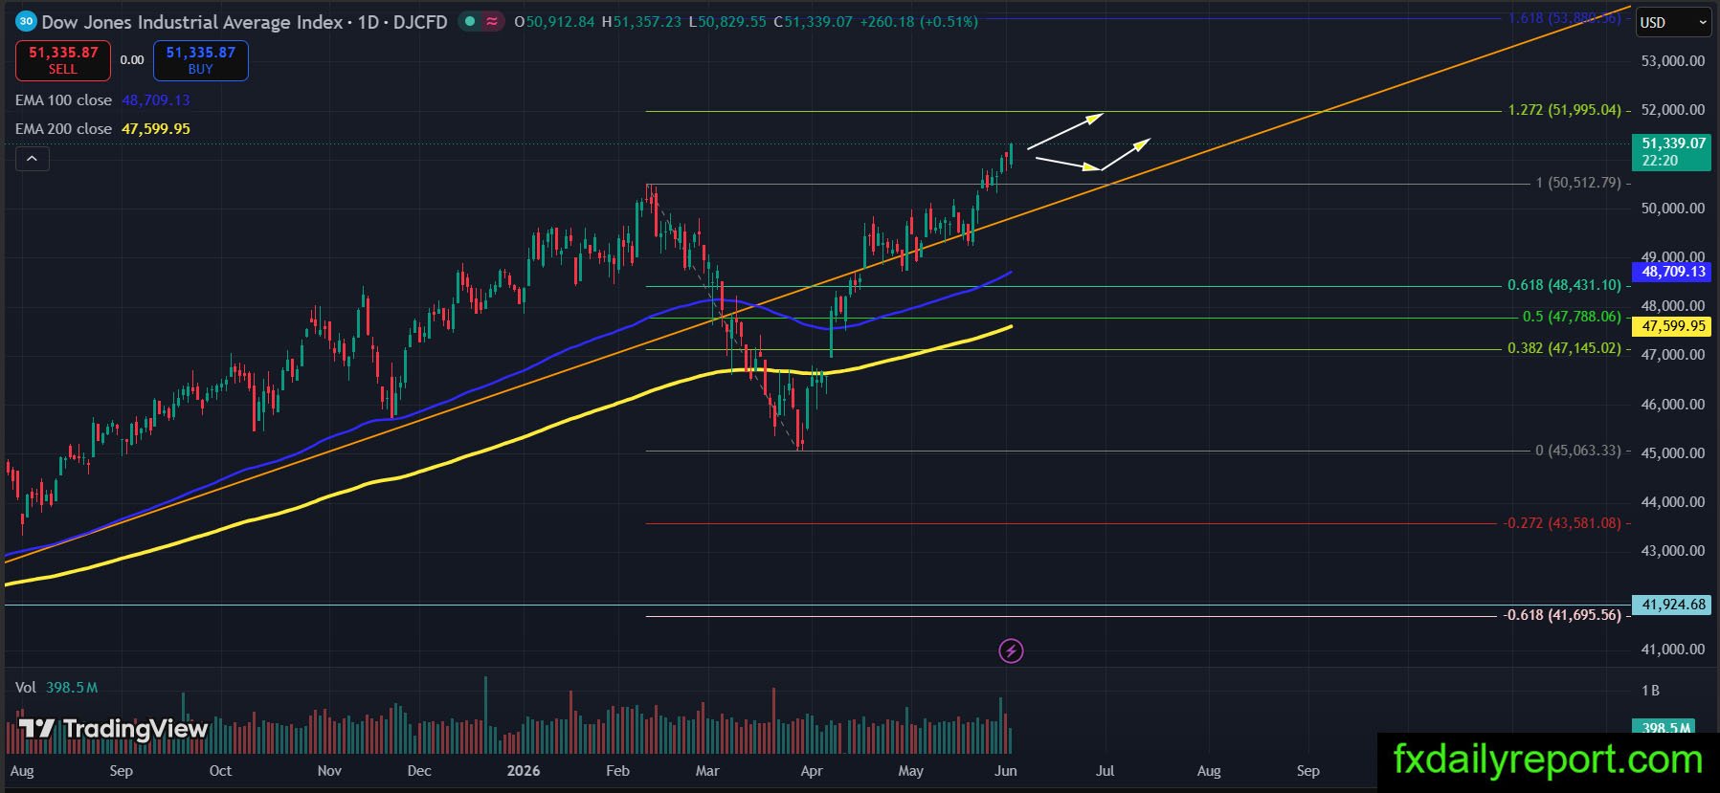The image size is (1720, 793).
Task: Click the current price label with 22:20 countdown
Action: click(1673, 152)
